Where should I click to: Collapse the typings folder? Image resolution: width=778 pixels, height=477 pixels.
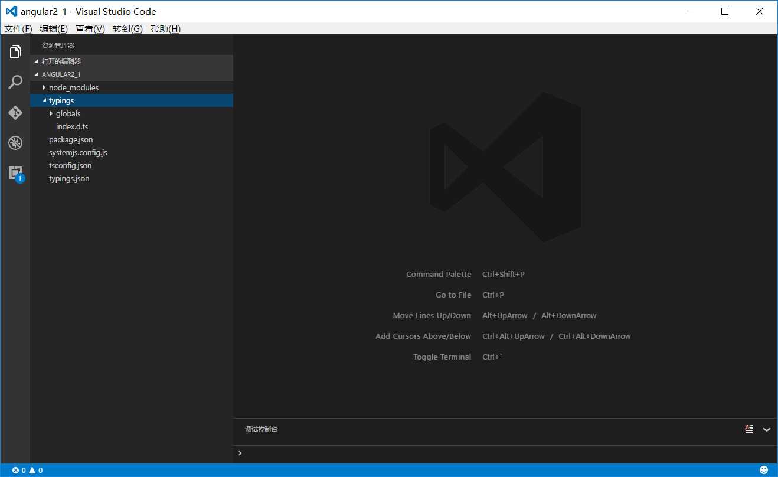tap(132, 100)
